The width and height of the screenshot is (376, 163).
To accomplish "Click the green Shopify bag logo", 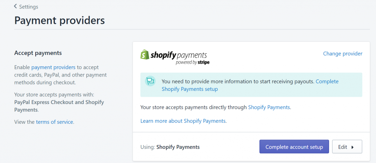I will pyautogui.click(x=145, y=55).
